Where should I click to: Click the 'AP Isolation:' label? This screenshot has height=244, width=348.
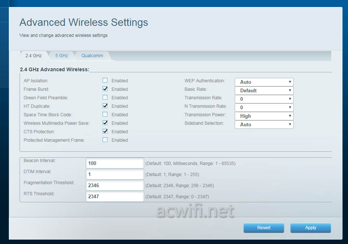click(36, 81)
